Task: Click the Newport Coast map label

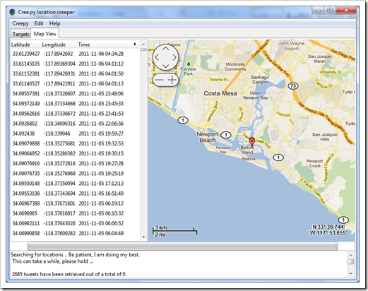Action: click(x=314, y=163)
